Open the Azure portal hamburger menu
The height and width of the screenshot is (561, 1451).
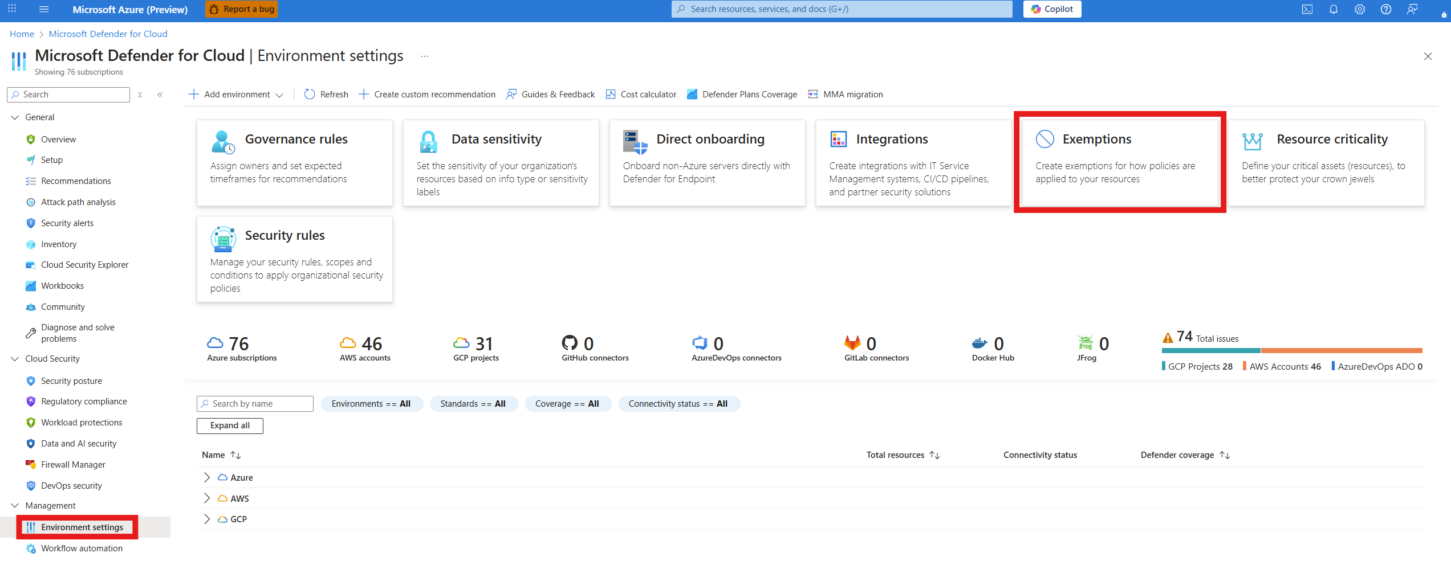44,9
